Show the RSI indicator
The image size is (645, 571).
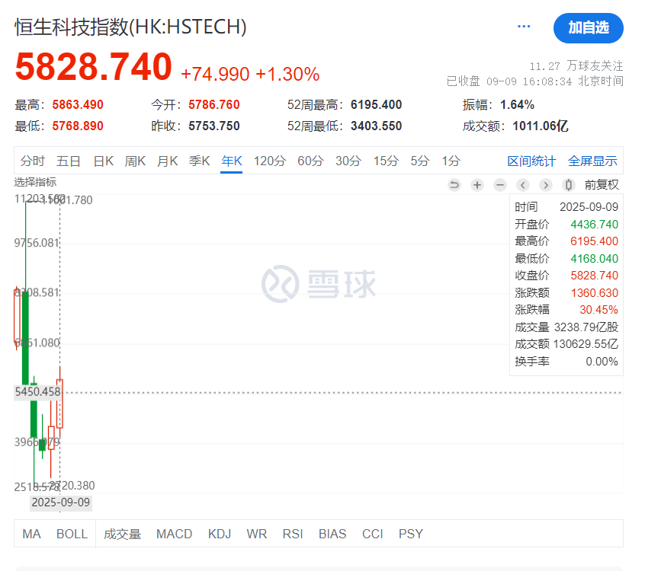[x=293, y=534]
